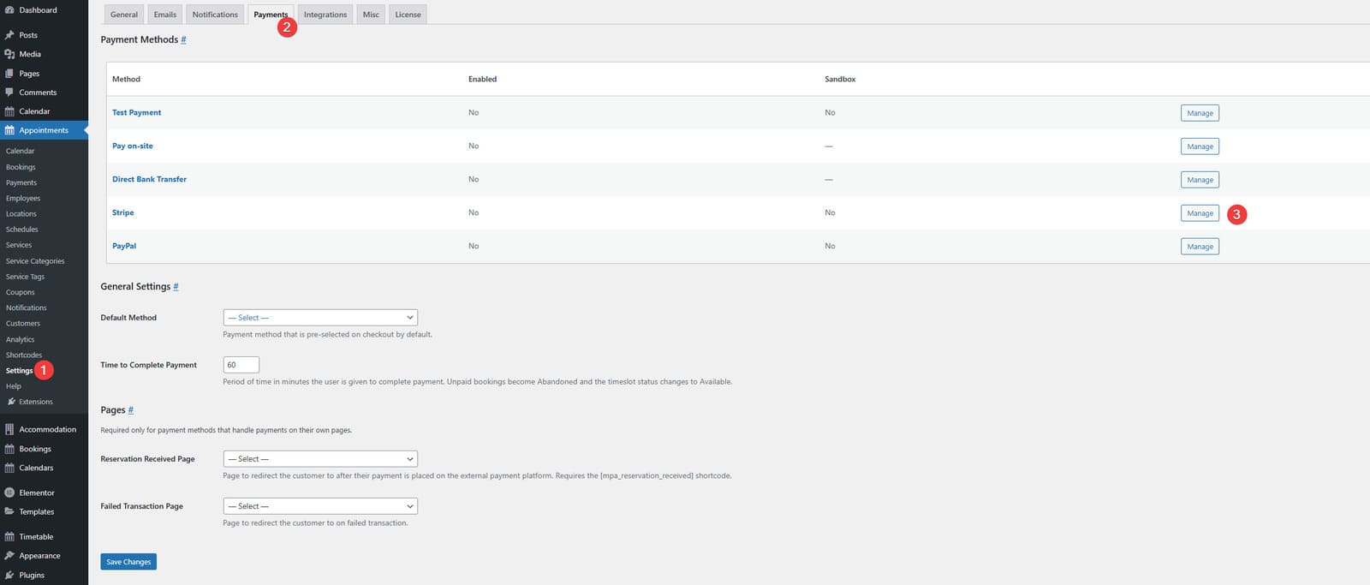
Task: Open Bookings submenu under Appointments
Action: pos(21,167)
